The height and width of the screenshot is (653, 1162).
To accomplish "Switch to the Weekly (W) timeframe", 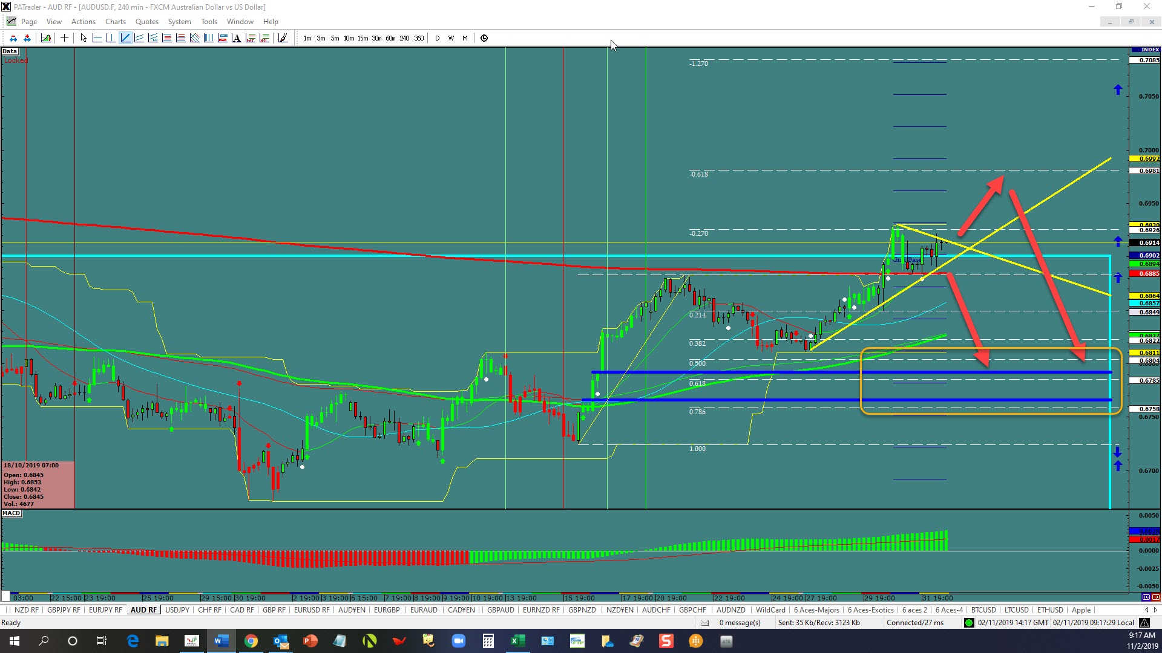I will point(451,38).
